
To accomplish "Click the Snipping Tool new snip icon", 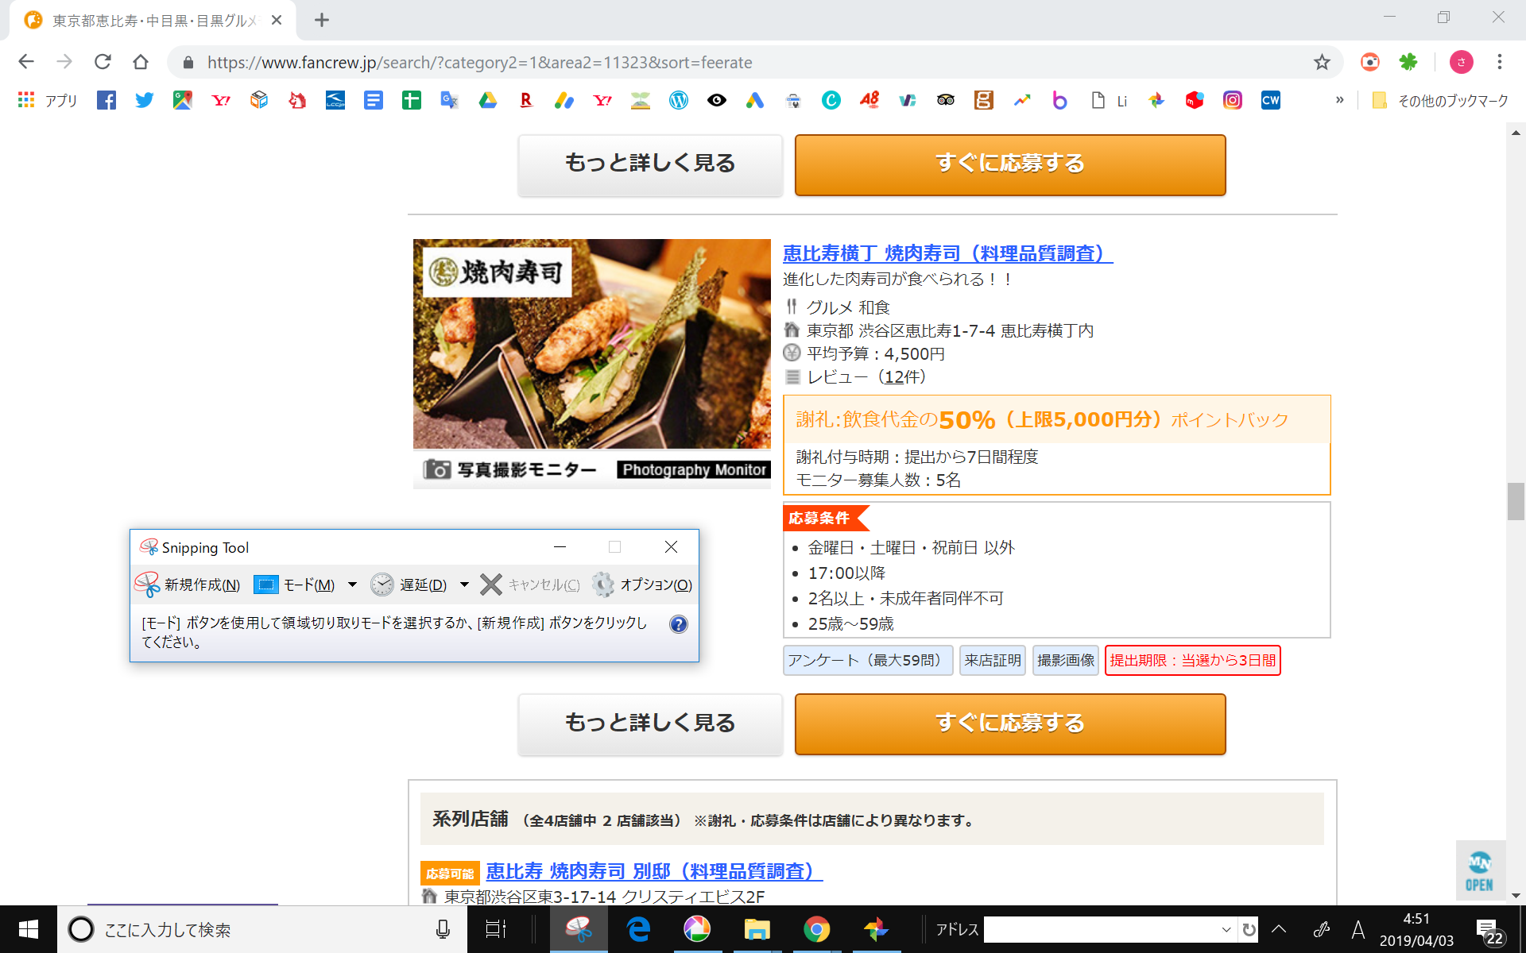I will pos(148,585).
